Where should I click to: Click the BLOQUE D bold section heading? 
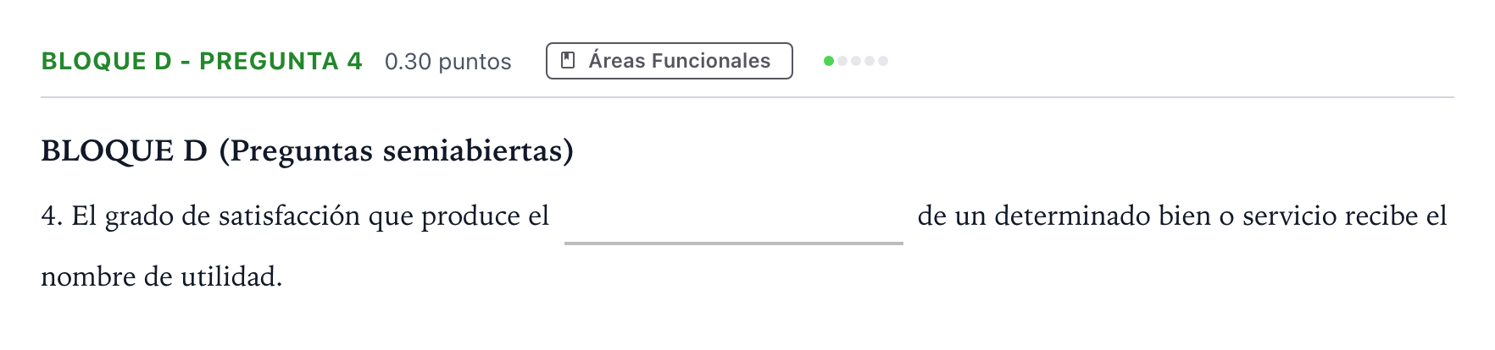click(x=124, y=150)
